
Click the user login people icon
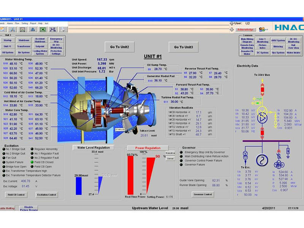(x=263, y=29)
